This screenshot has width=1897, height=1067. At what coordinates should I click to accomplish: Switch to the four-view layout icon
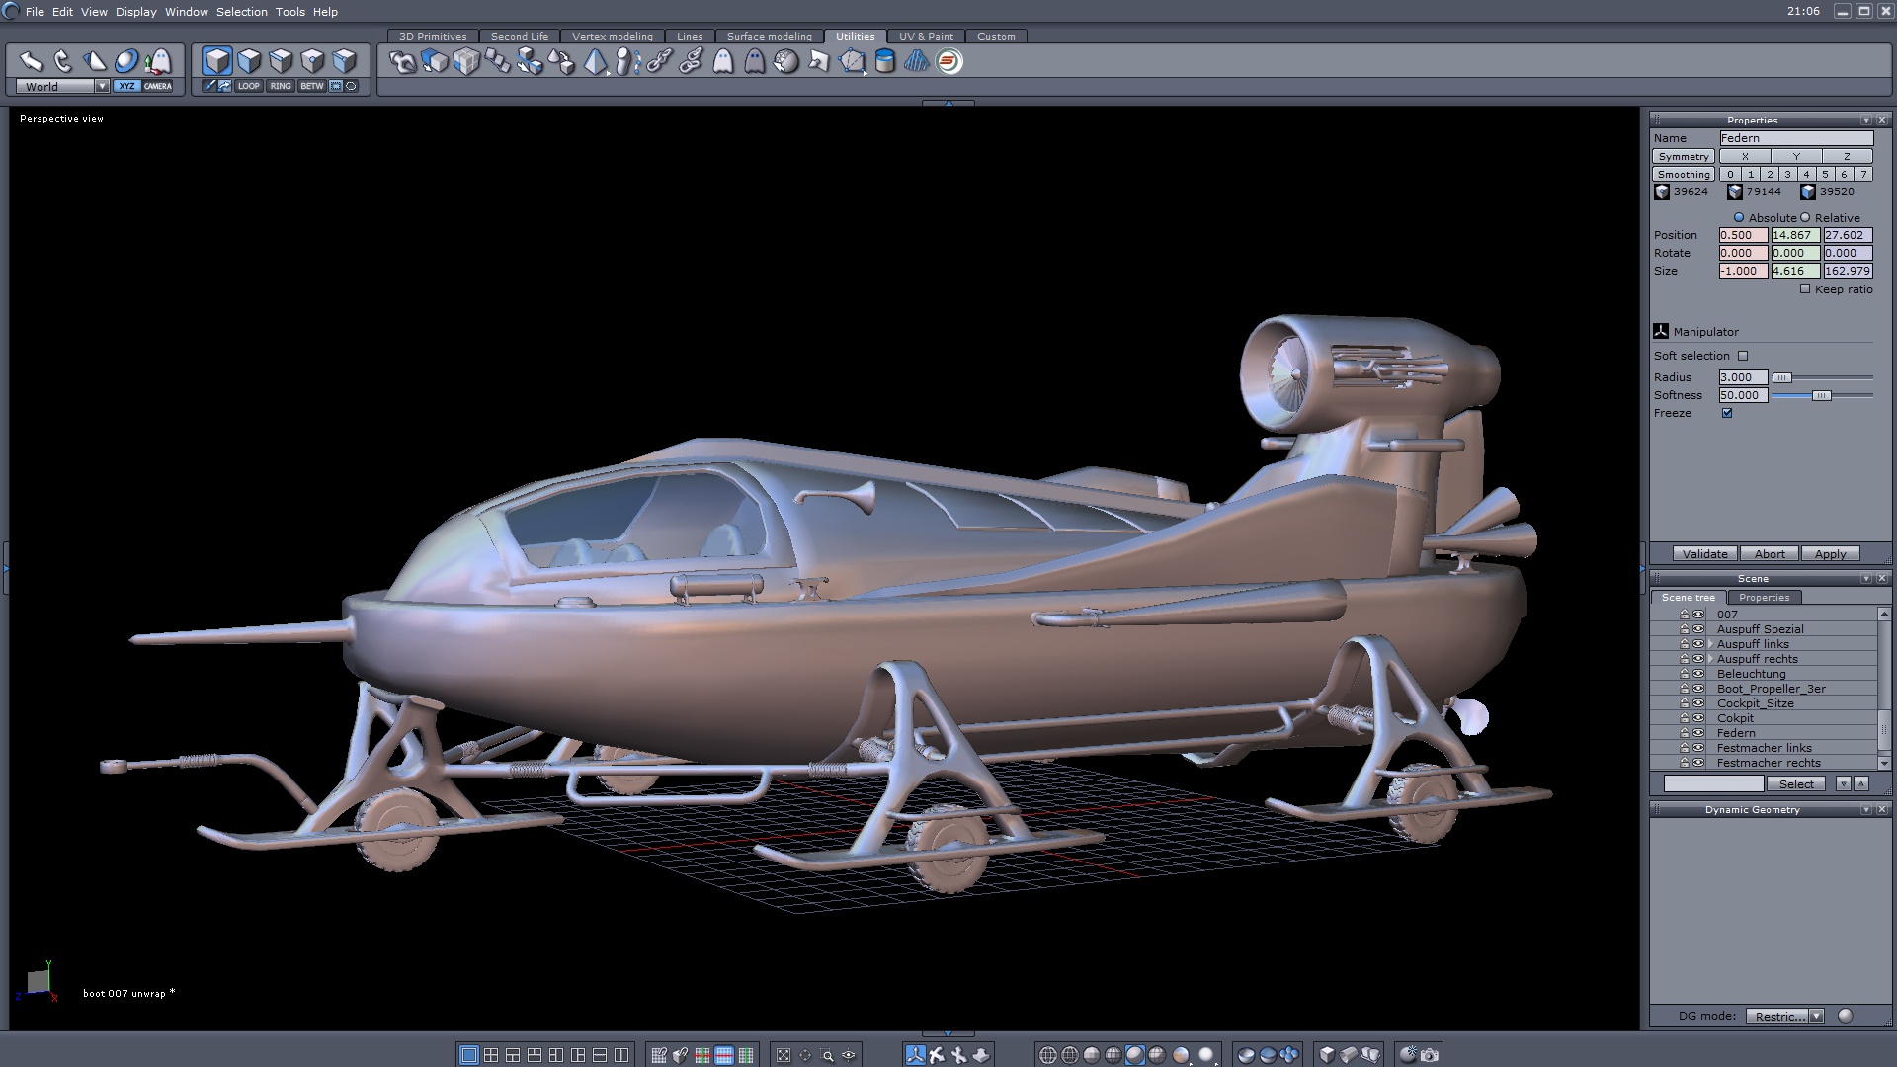(491, 1055)
